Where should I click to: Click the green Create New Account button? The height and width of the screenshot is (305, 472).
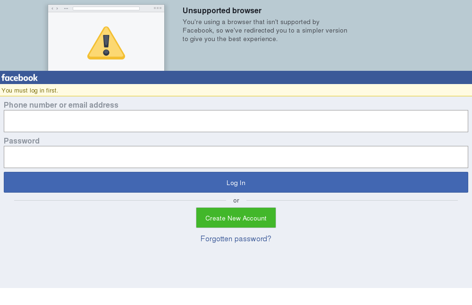pyautogui.click(x=236, y=218)
